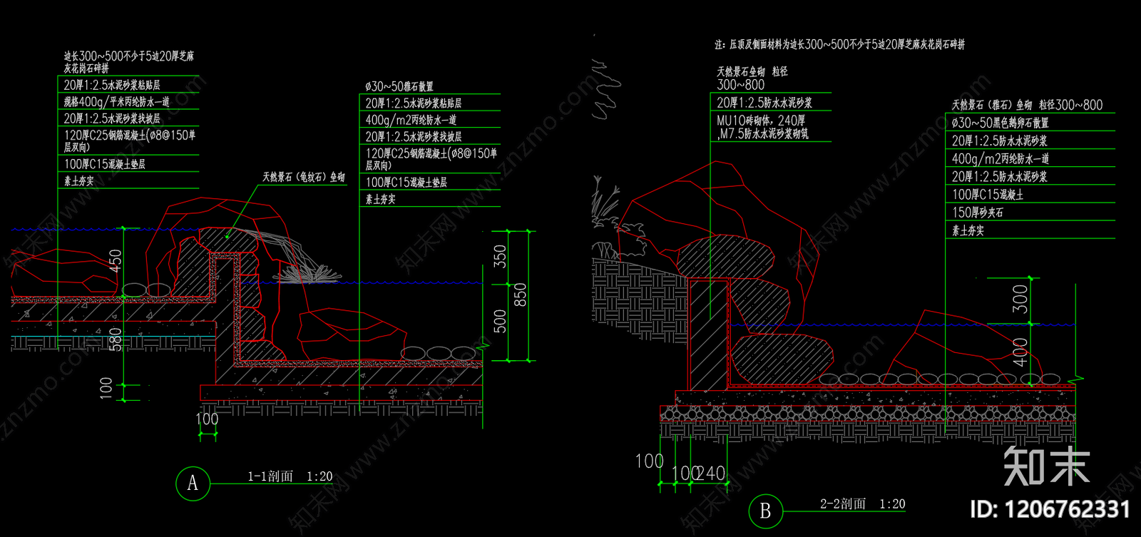
Task: Select the top note beginning with 注:
Action: pyautogui.click(x=839, y=44)
